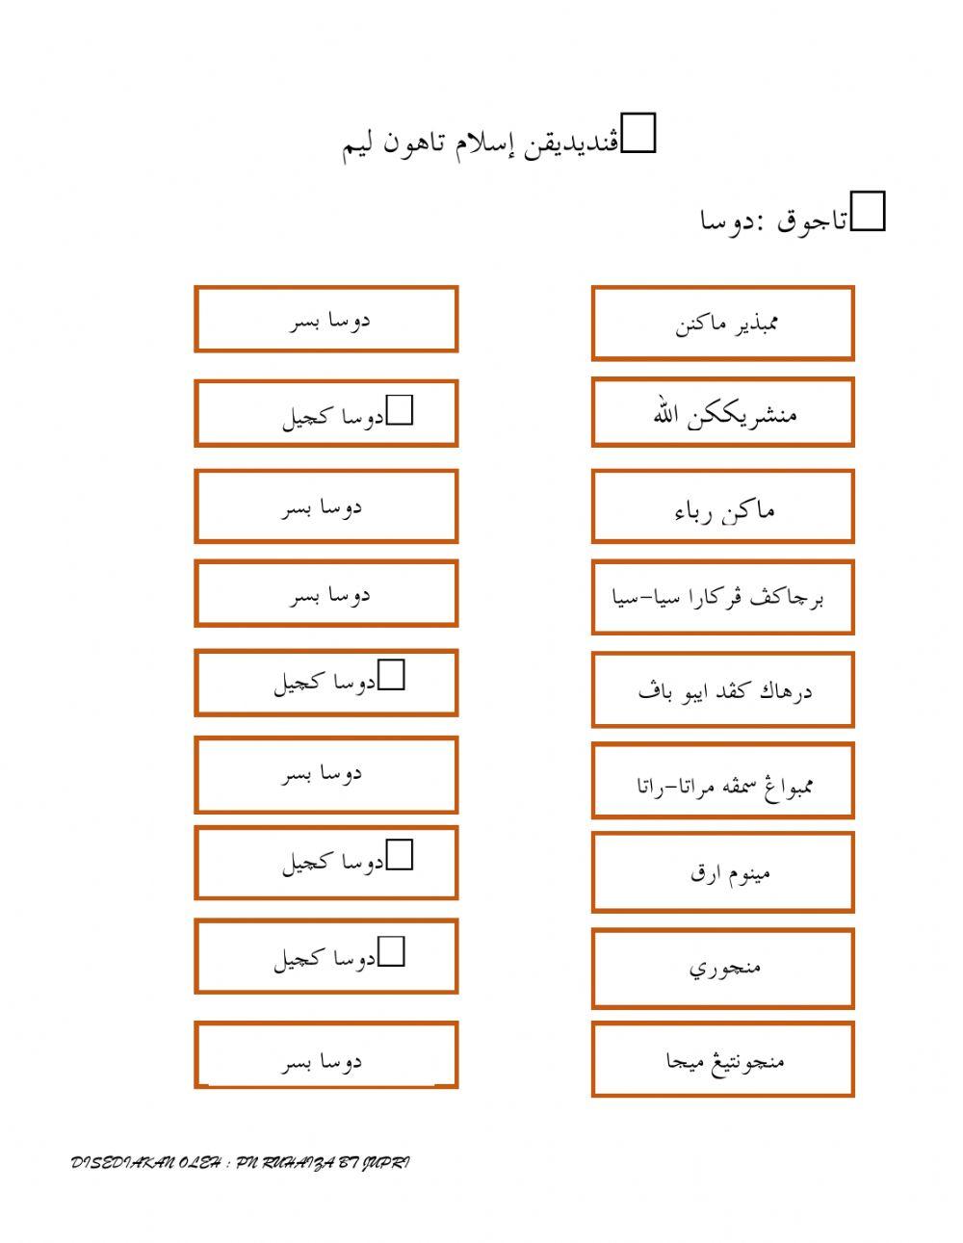
Task: Click the bottommost 'دوسا بسر' box
Action: coord(326,1055)
